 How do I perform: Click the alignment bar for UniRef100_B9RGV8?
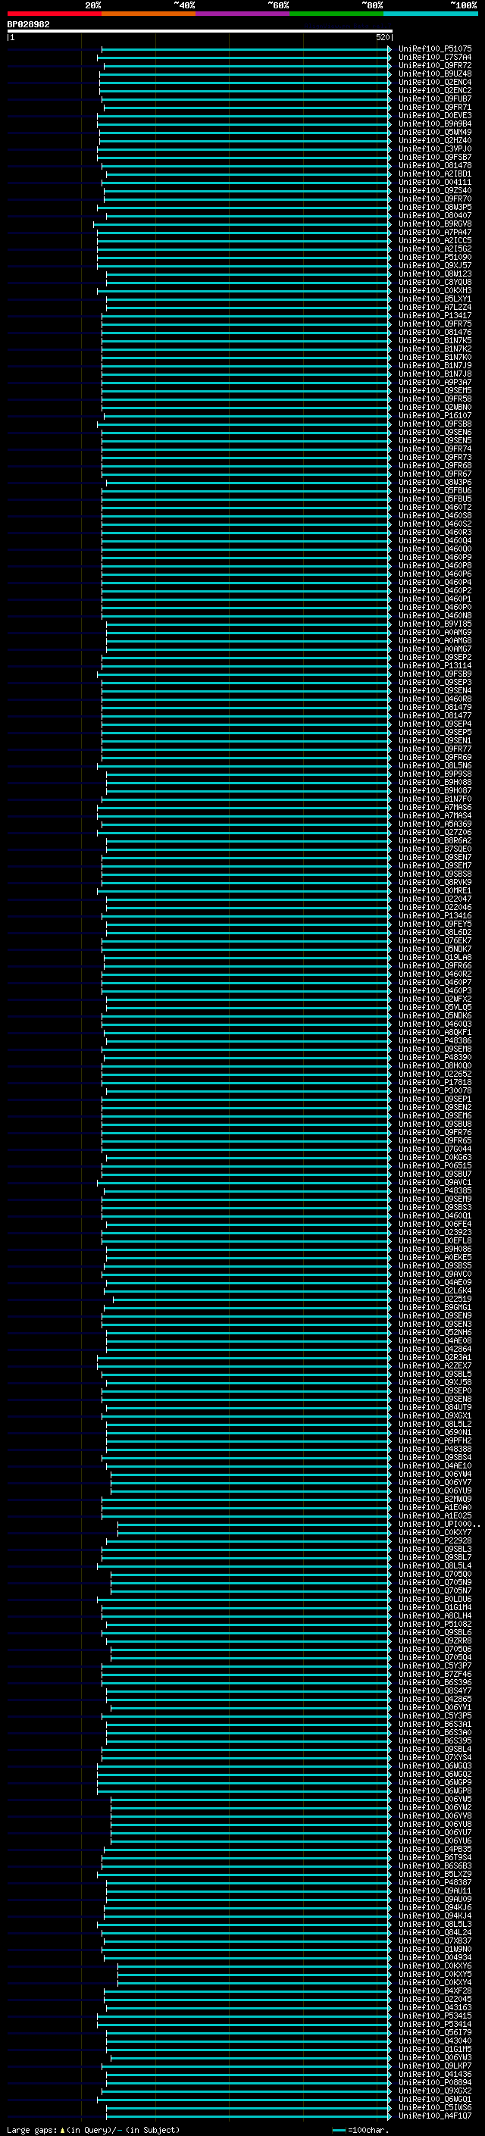click(x=242, y=224)
